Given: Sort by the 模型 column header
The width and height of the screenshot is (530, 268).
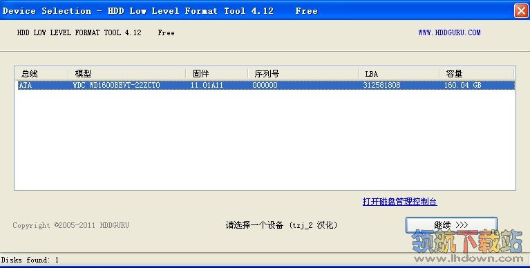Looking at the screenshot, I should point(126,74).
